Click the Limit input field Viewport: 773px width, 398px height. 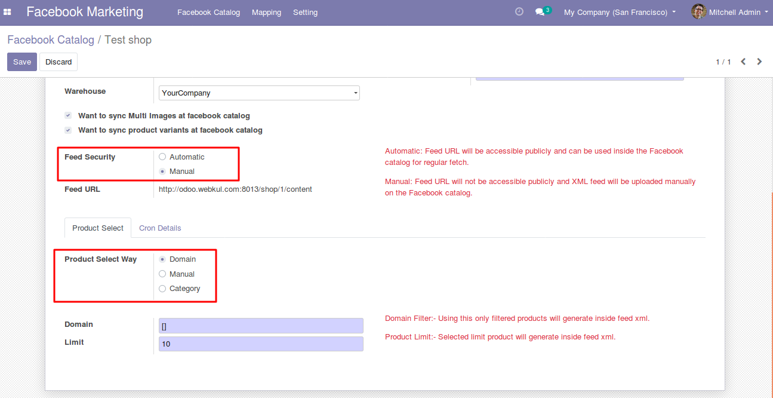tap(261, 344)
